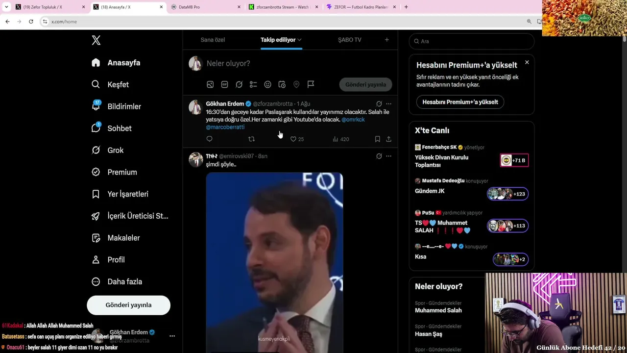Switch to the zforzambrotta Stream browser tab
The image size is (627, 353).
[284, 7]
